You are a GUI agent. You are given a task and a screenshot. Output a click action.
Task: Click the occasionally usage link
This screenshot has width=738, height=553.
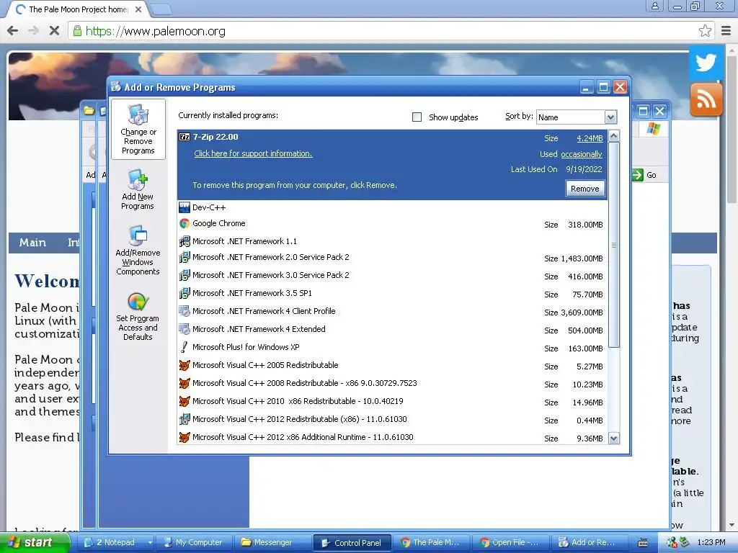582,154
